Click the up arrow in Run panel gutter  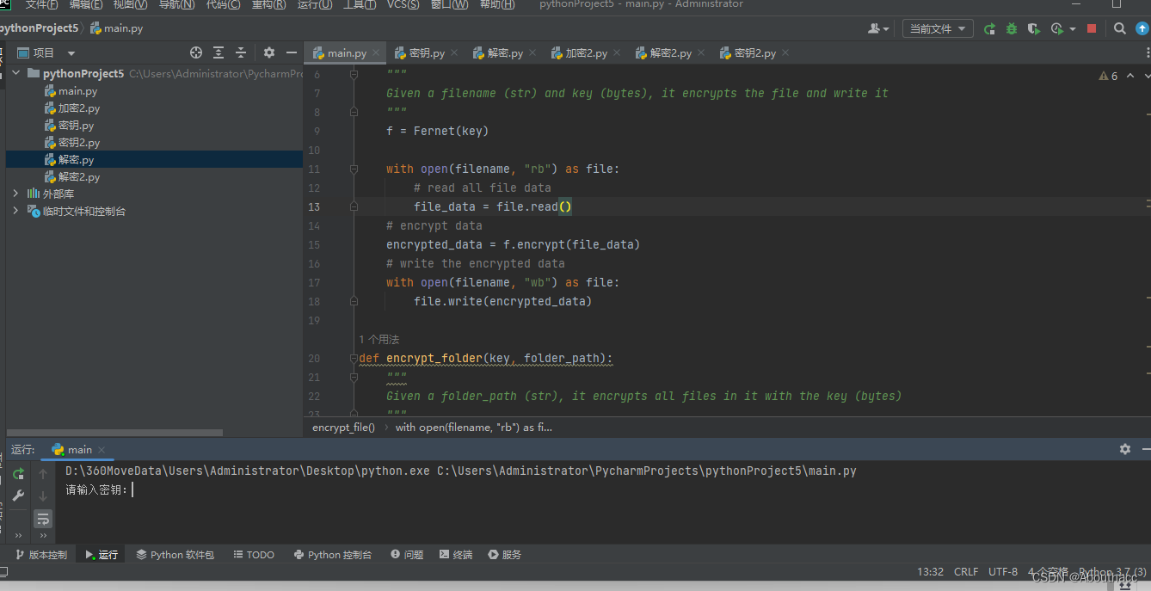(43, 474)
